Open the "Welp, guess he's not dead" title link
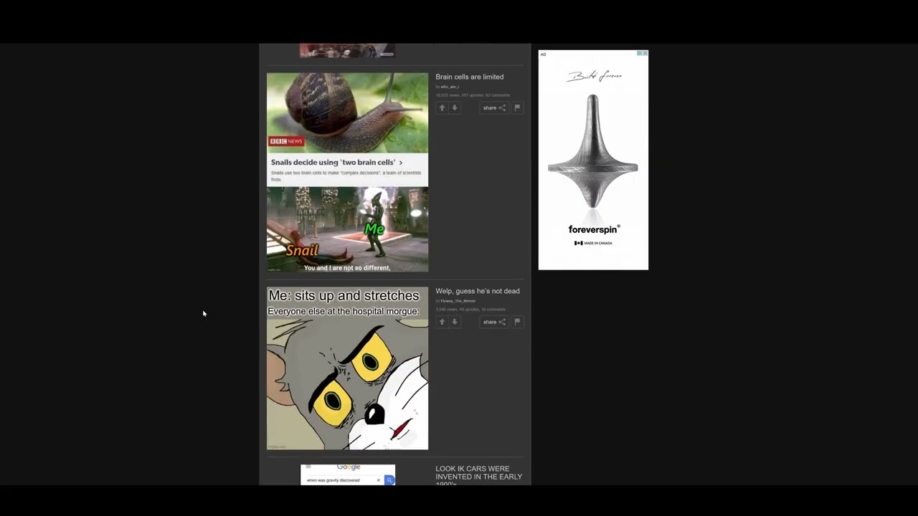 coord(478,291)
